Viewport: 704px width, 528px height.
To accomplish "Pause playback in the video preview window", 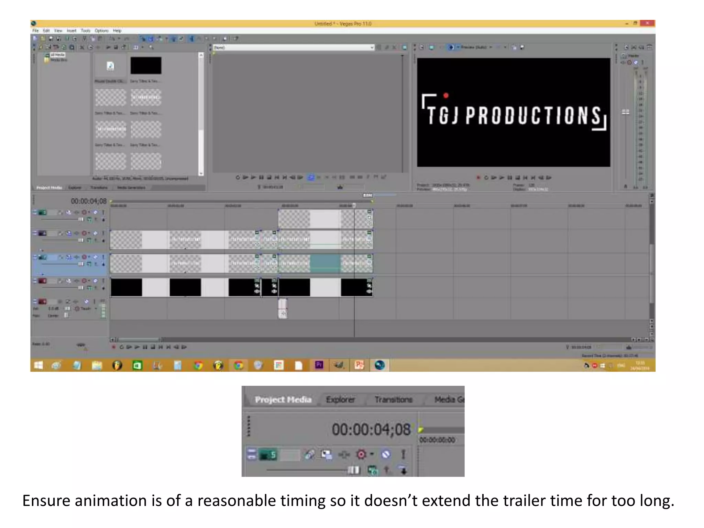I will [509, 178].
